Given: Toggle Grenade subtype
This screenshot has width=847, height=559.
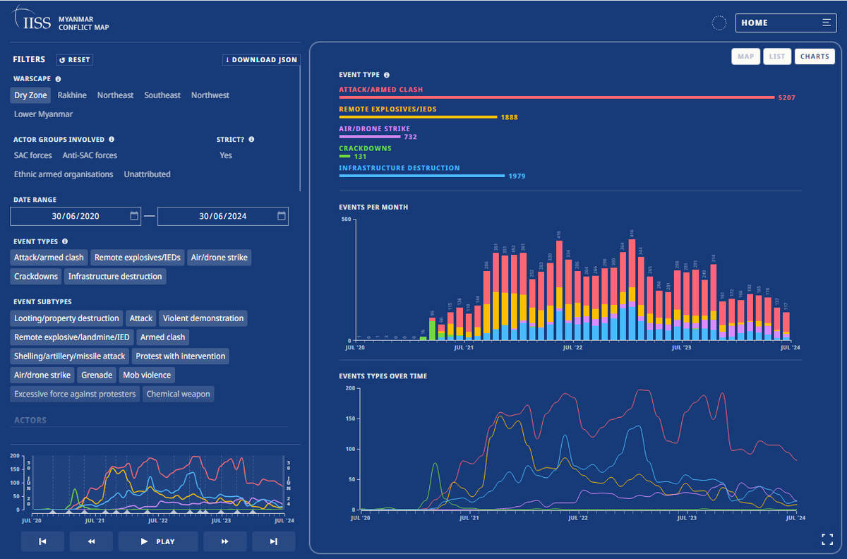Looking at the screenshot, I should coord(97,375).
